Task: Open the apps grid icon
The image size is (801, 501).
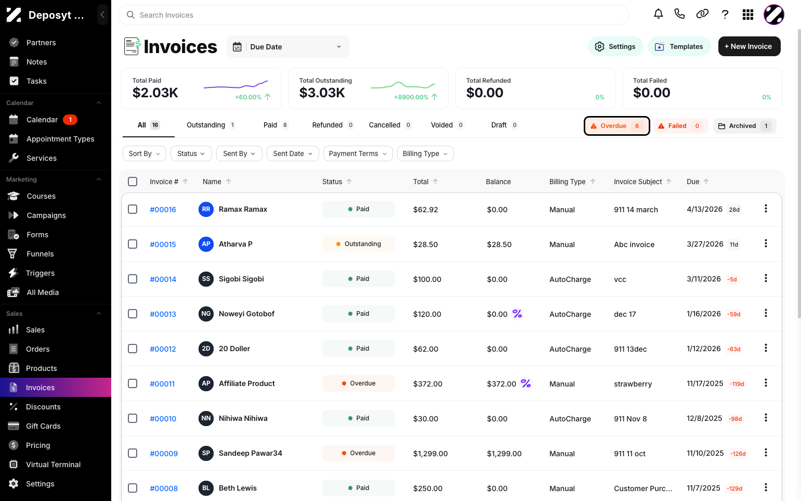Action: 748,15
